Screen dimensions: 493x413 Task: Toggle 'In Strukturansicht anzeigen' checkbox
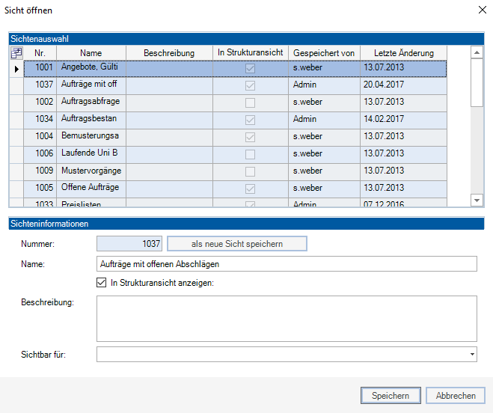tap(102, 283)
